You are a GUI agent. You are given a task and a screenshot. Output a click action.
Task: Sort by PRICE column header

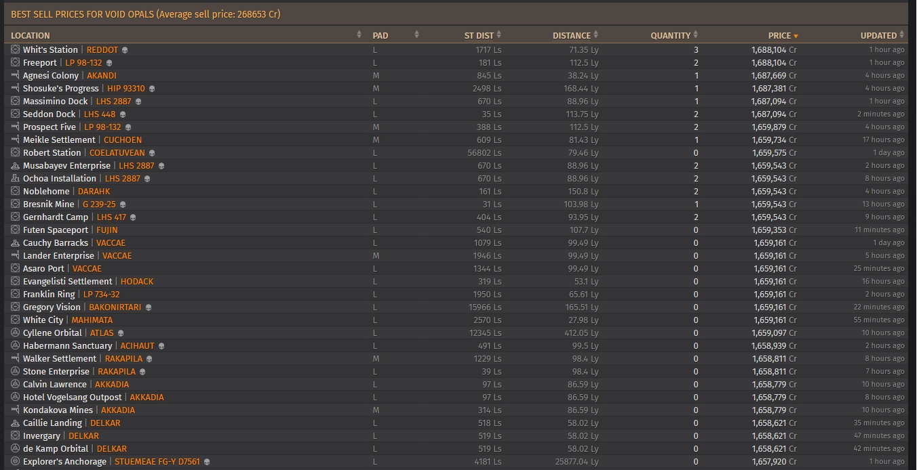click(x=779, y=35)
